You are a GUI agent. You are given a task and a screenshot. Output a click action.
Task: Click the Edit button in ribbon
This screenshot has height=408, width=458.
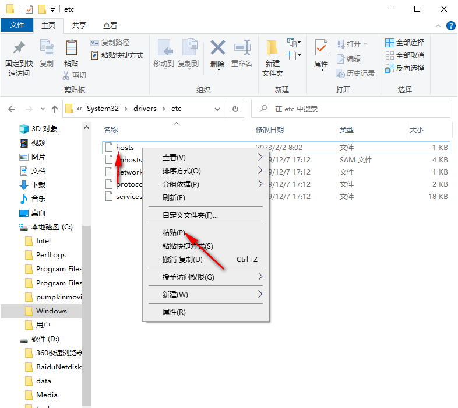(x=349, y=59)
